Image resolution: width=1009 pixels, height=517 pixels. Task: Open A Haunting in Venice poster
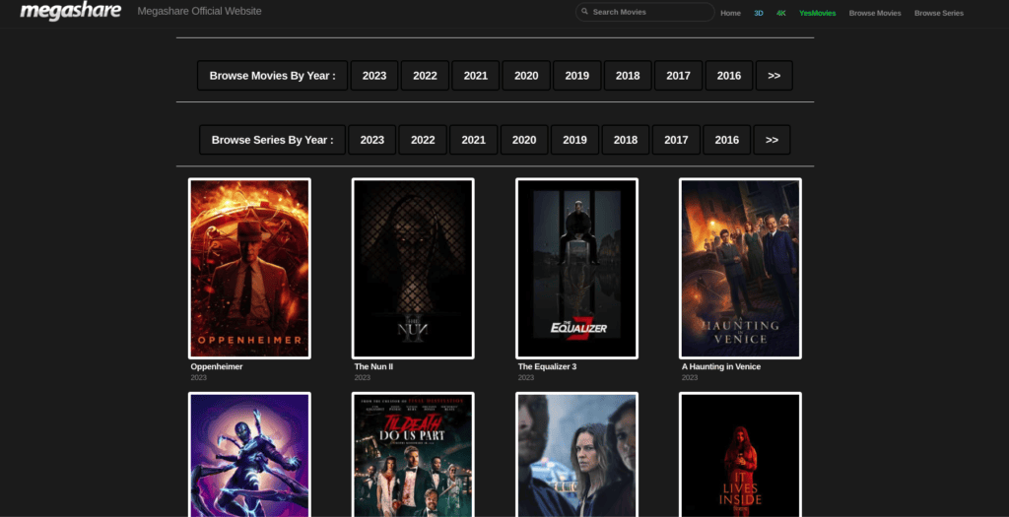click(740, 268)
